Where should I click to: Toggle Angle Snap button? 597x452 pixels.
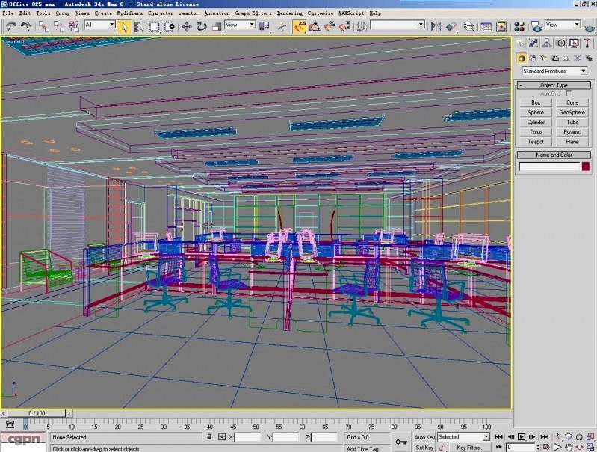[x=315, y=26]
